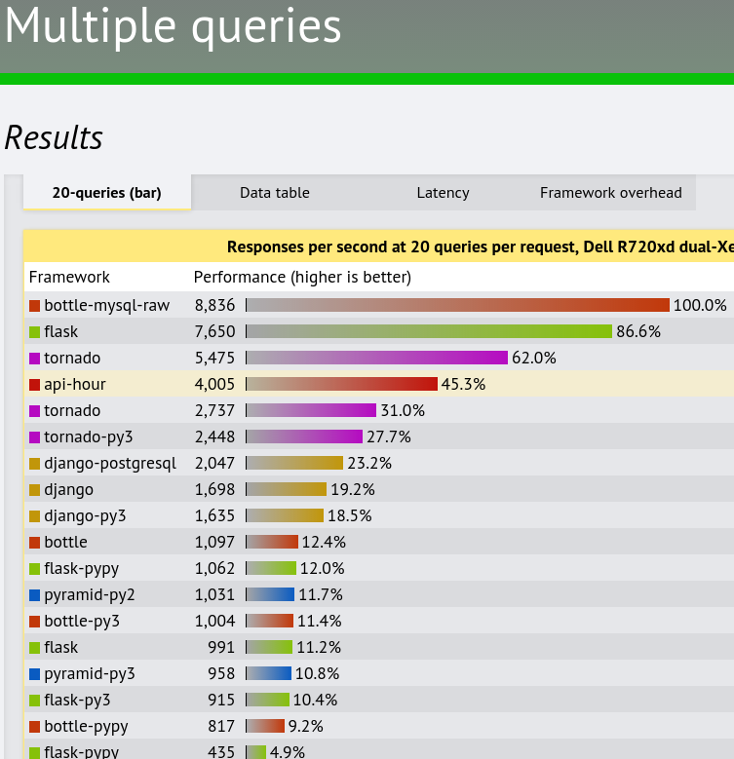Click the bottle-mysql-raw 100.0% performance bar

click(457, 305)
